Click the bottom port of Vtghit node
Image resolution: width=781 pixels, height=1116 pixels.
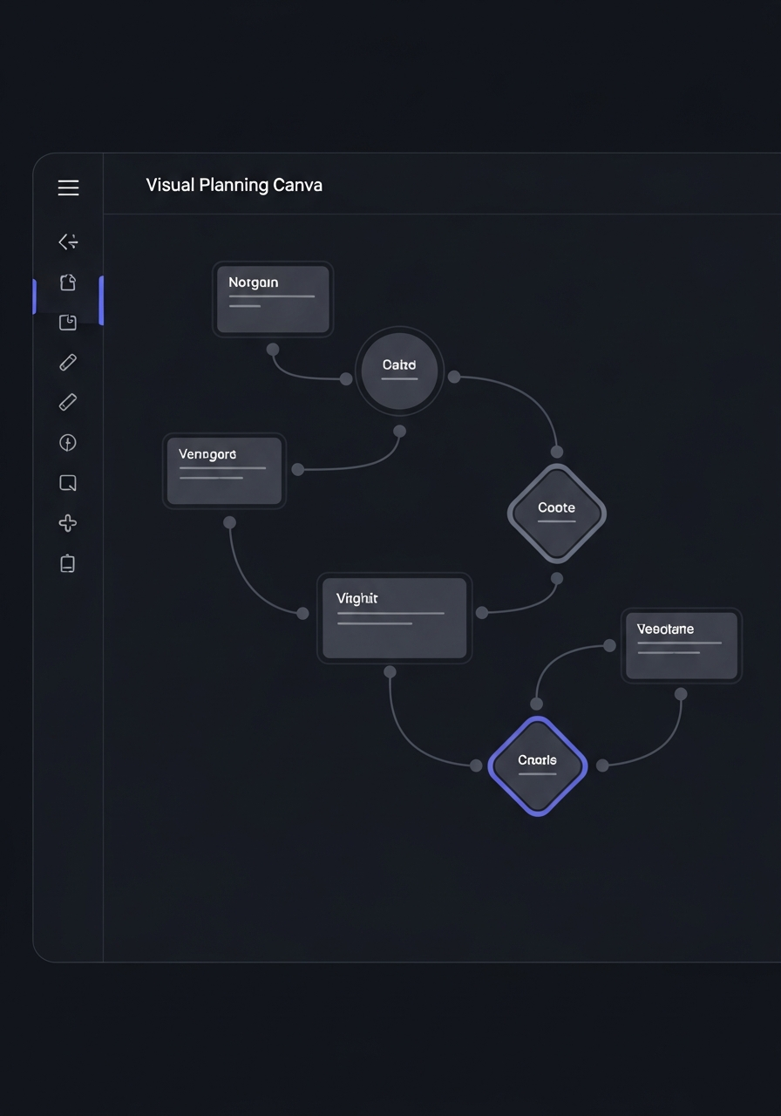tap(390, 671)
